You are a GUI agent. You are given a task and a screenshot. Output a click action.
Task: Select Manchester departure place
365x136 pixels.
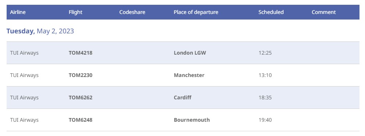[189, 75]
